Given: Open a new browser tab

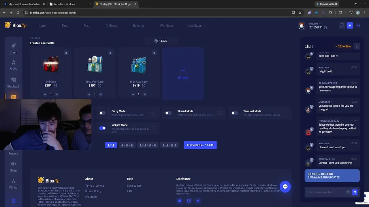Looking at the screenshot, I should [142, 4].
